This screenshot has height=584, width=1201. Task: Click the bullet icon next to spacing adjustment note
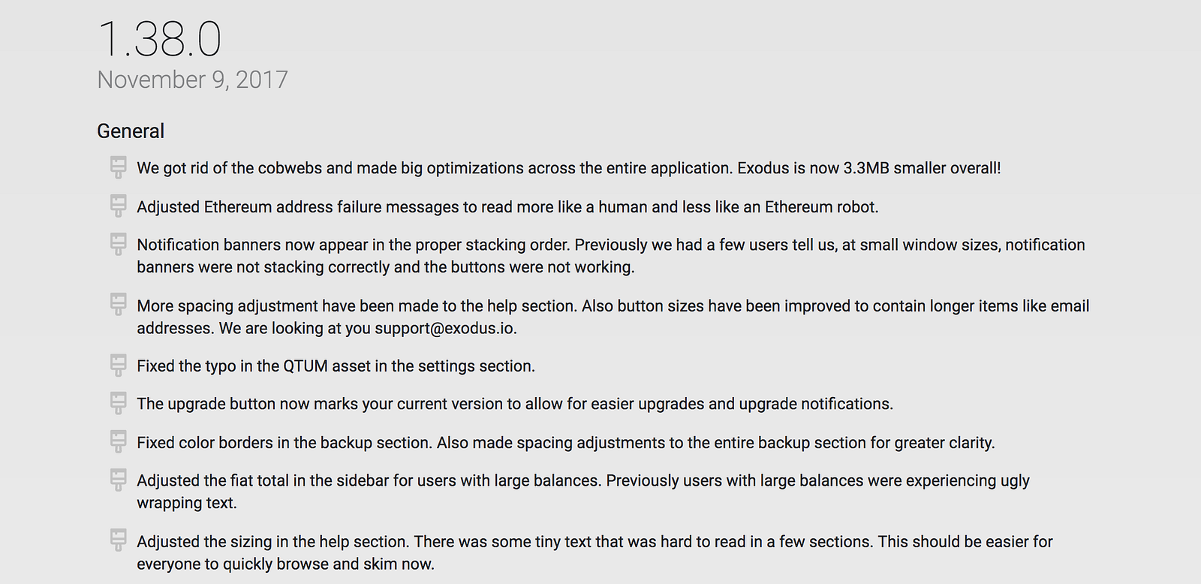tap(118, 305)
